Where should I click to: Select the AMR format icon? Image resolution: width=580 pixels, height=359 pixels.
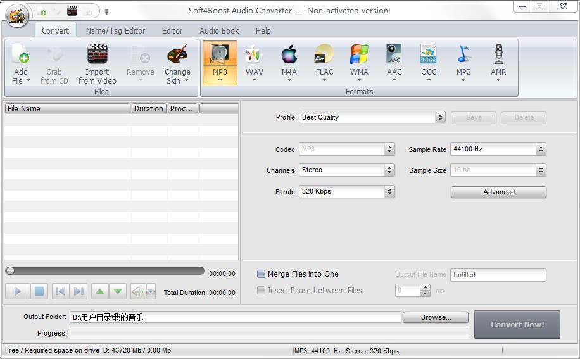498,56
